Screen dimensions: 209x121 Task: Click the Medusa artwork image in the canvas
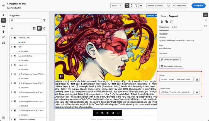coord(106,47)
